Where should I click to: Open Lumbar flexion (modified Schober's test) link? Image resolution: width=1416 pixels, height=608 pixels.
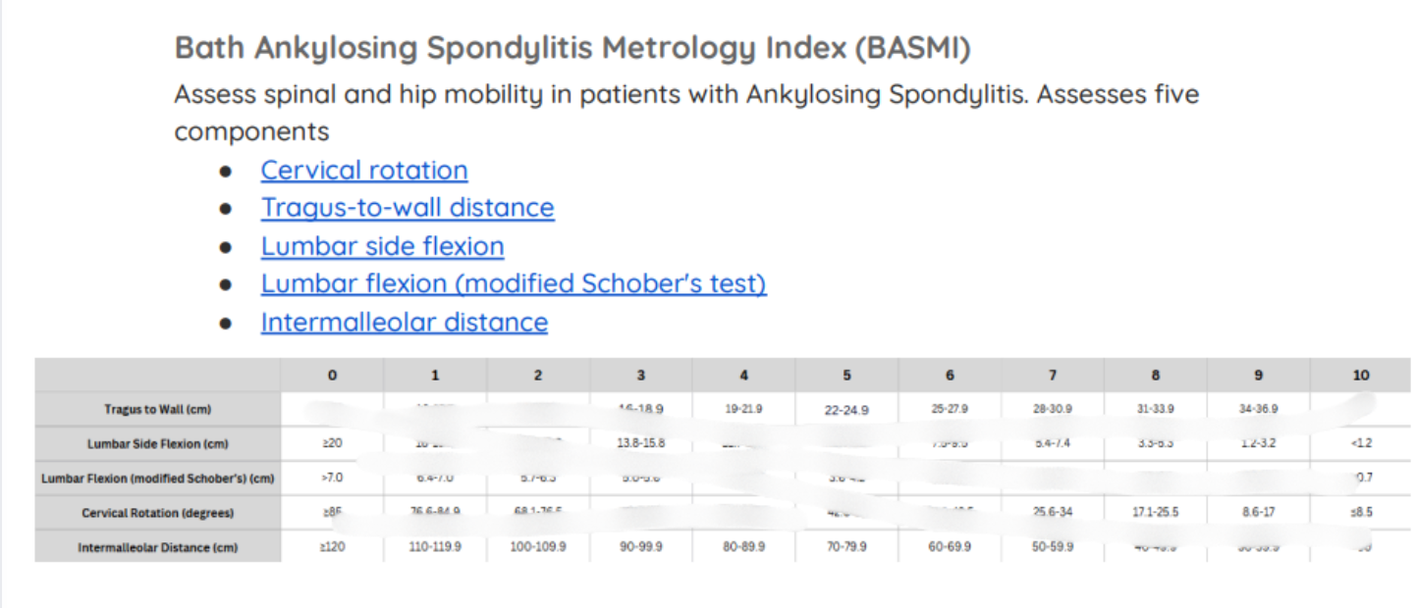[x=513, y=284]
